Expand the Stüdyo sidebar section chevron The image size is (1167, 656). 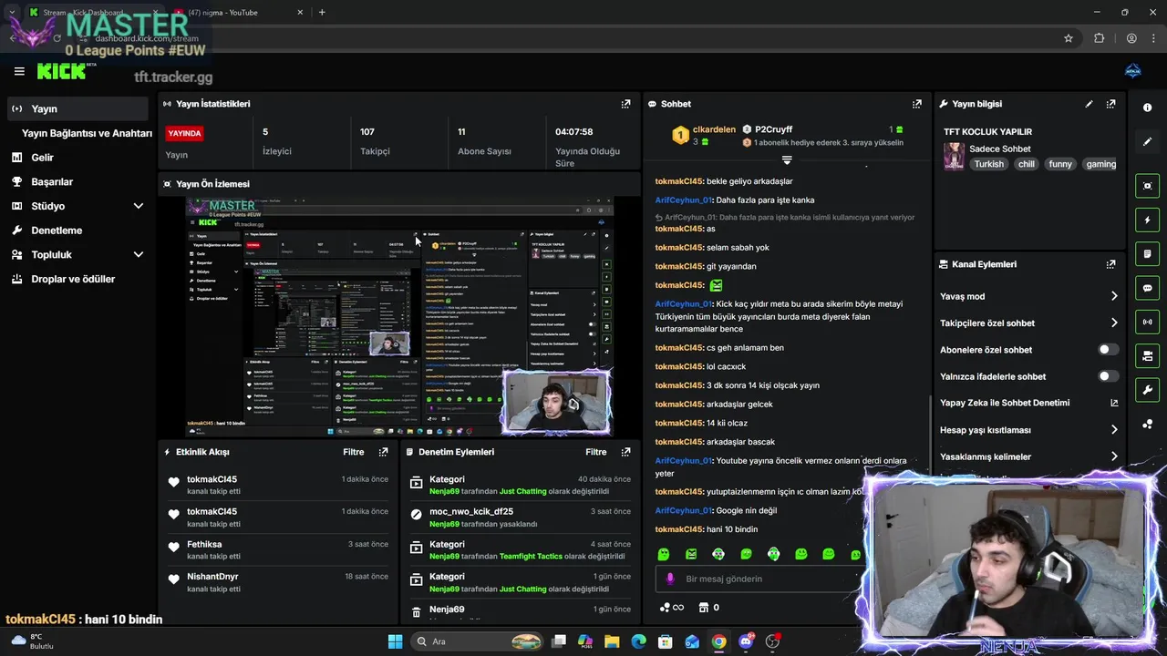[x=139, y=206]
